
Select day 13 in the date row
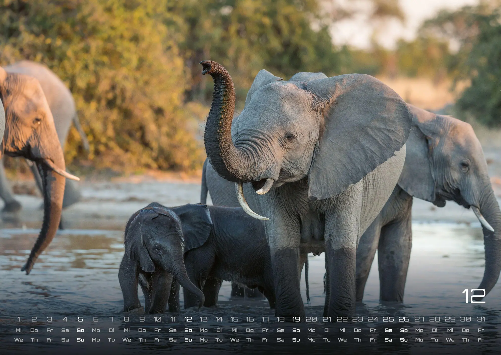click(204, 319)
